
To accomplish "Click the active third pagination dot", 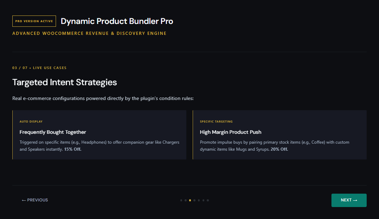I will (x=190, y=200).
